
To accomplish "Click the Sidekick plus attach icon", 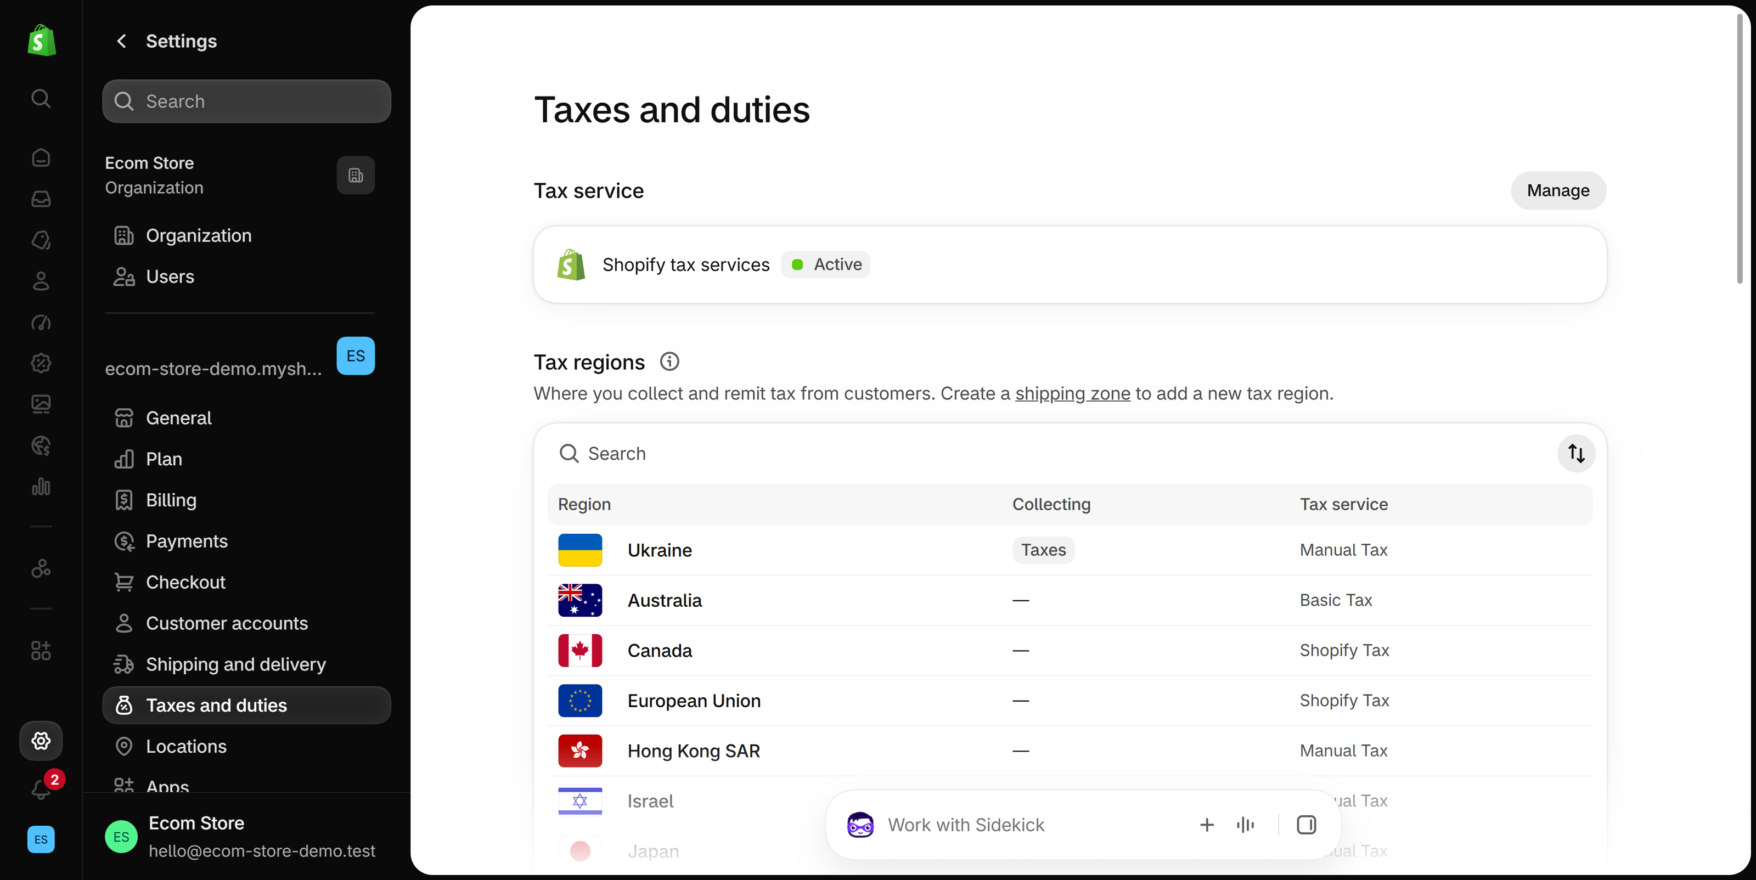I will pos(1207,825).
